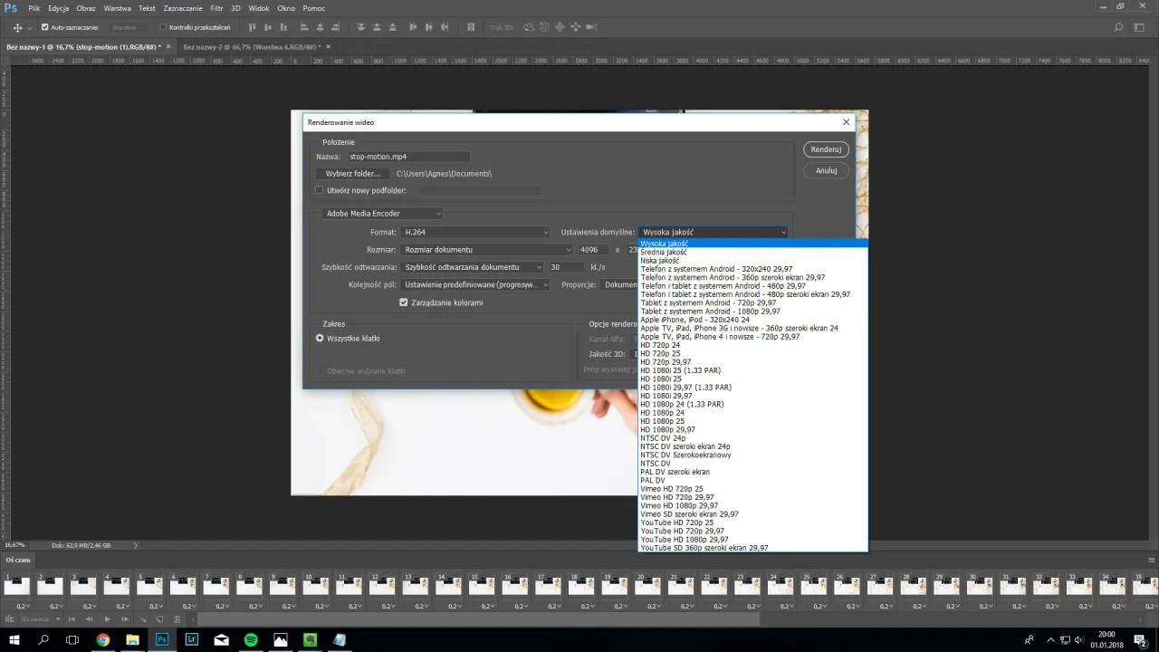The height and width of the screenshot is (652, 1159).
Task: Click the Wybierz folder button
Action: tap(352, 174)
